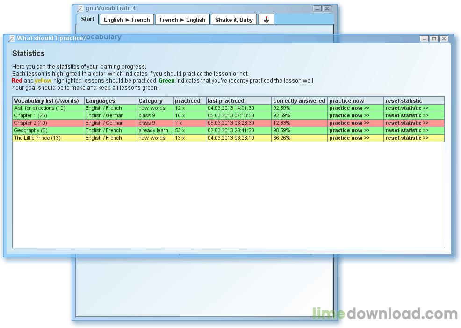Screen dimensions: 461x328
Task: Practice now the Chapter 1 lesson
Action: coord(349,115)
